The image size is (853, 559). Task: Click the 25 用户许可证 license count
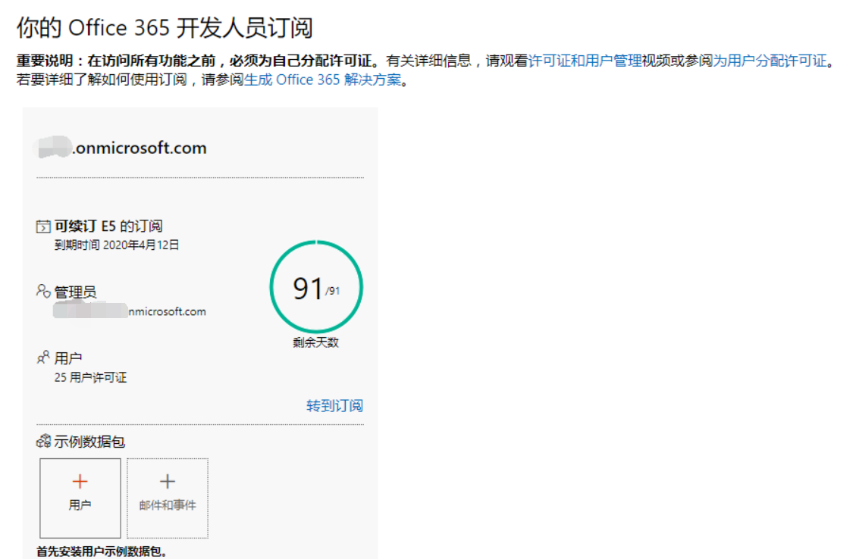[x=90, y=377]
